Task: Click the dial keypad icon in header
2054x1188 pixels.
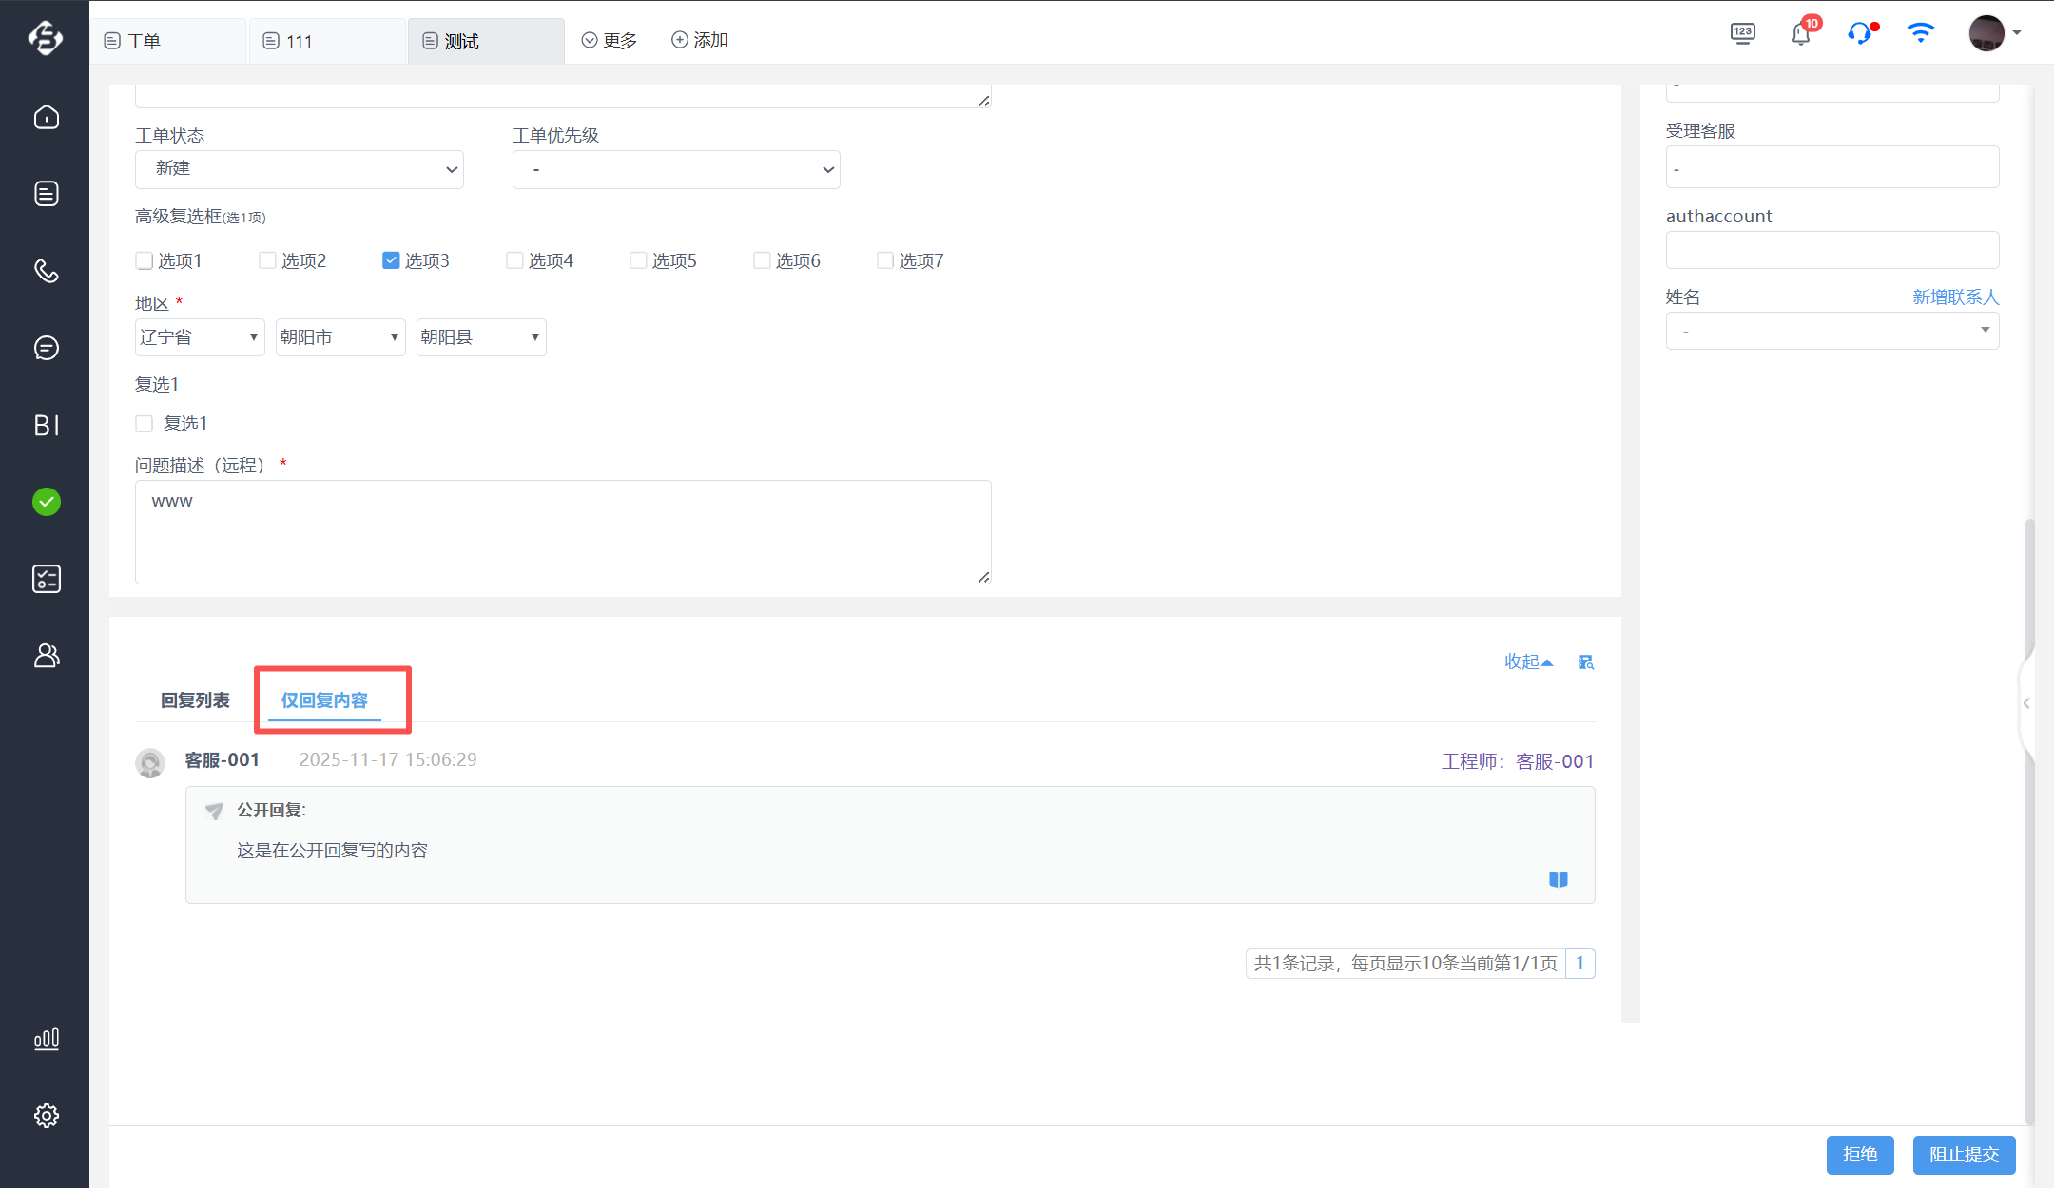Action: point(1742,33)
